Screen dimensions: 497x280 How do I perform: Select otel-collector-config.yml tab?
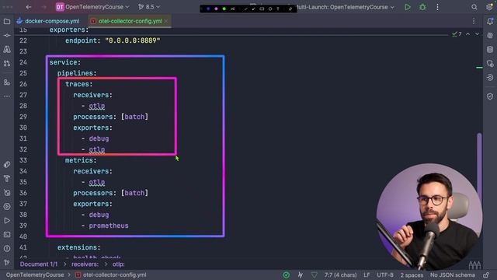pos(130,21)
